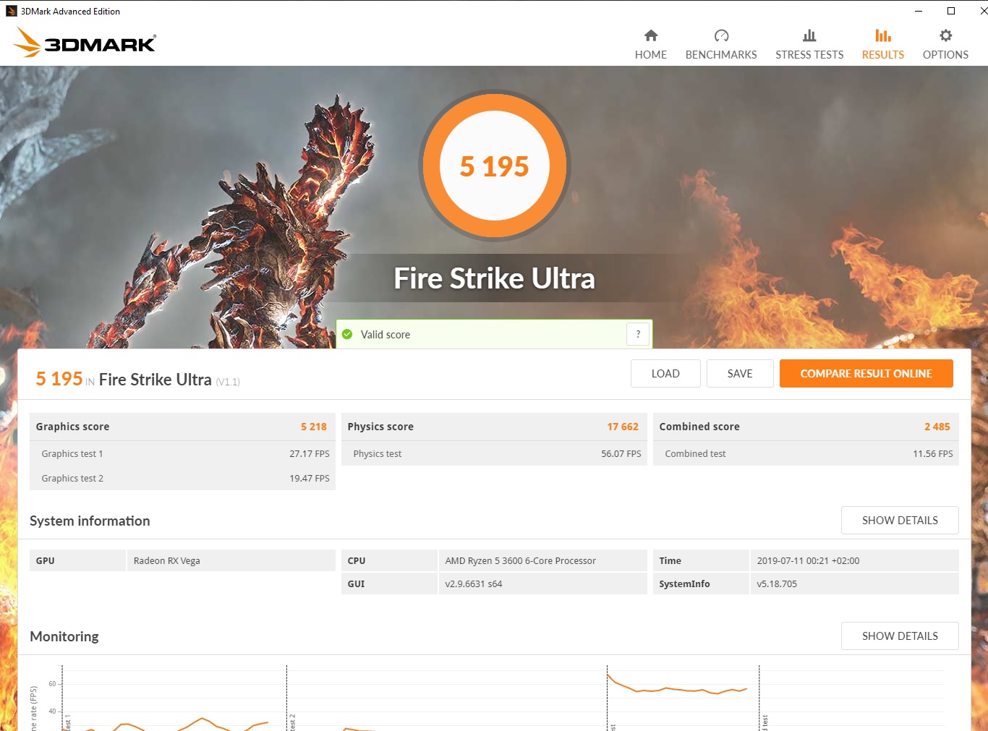Viewport: 988px width, 731px height.
Task: Open the Stress Tests tab
Action: coord(809,45)
